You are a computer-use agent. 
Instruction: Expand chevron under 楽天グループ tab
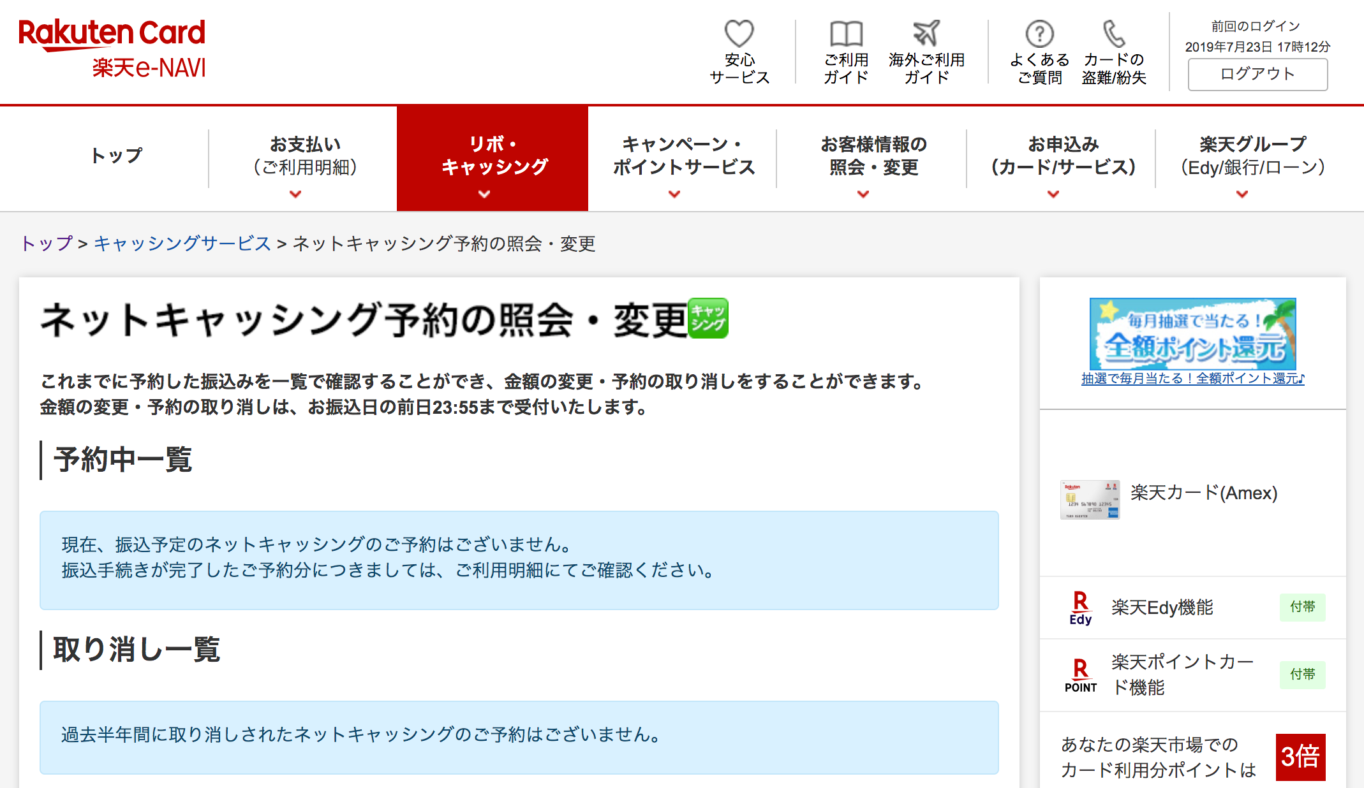(x=1242, y=194)
